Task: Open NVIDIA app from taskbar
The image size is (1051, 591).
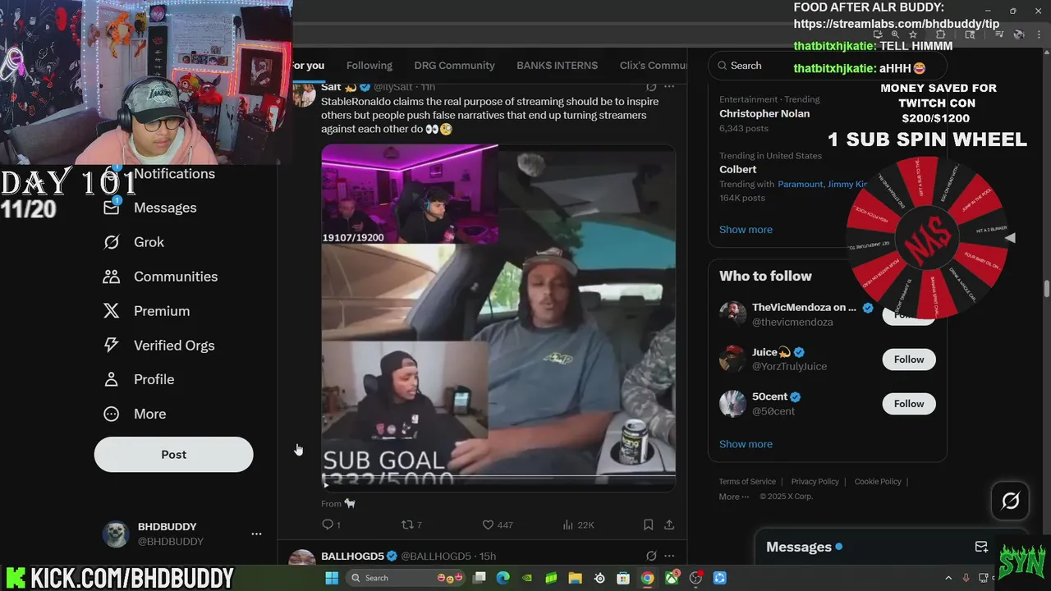Action: (x=527, y=578)
